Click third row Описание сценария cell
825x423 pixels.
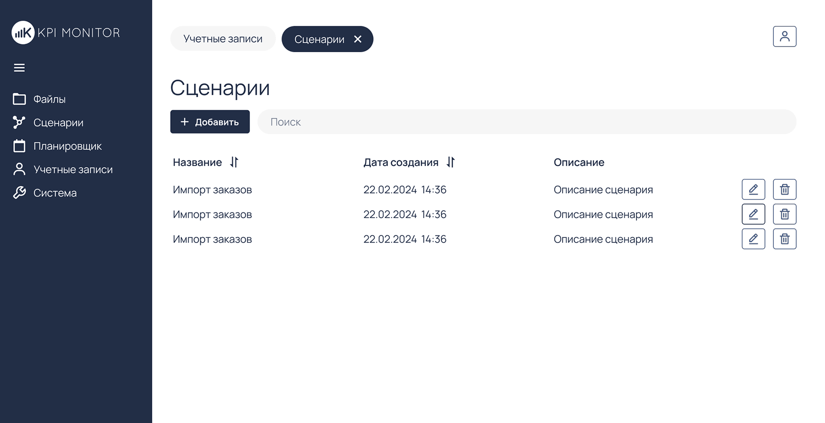click(603, 239)
